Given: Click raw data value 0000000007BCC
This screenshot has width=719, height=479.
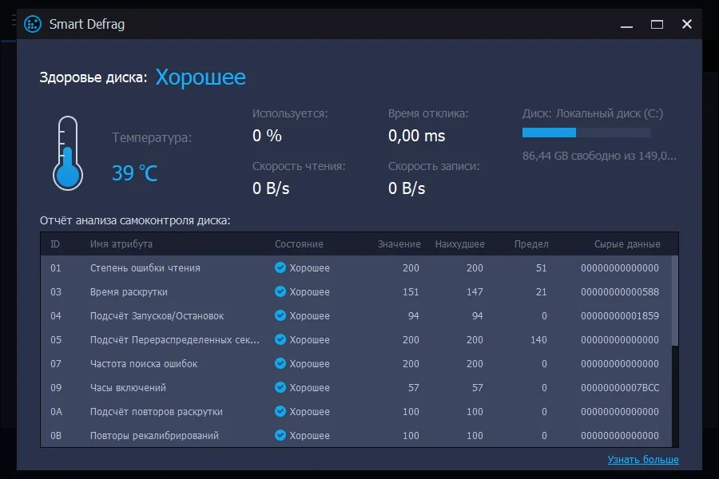Looking at the screenshot, I should 620,387.
